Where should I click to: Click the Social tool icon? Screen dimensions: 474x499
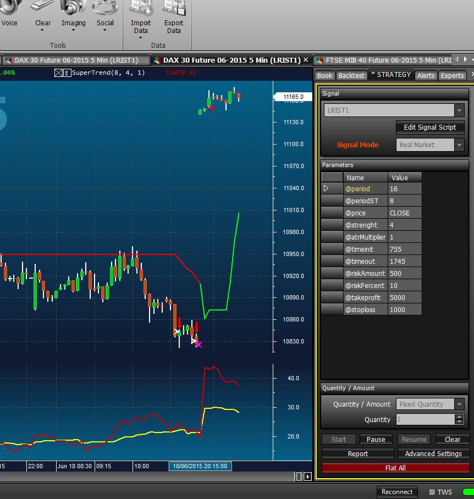click(x=105, y=7)
